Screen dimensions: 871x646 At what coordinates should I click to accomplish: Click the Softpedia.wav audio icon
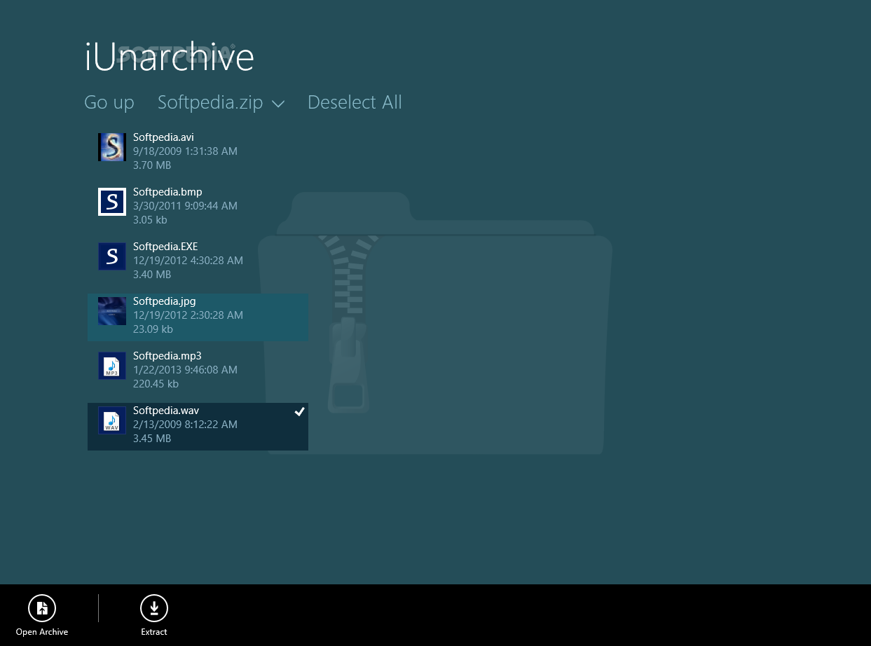point(112,420)
